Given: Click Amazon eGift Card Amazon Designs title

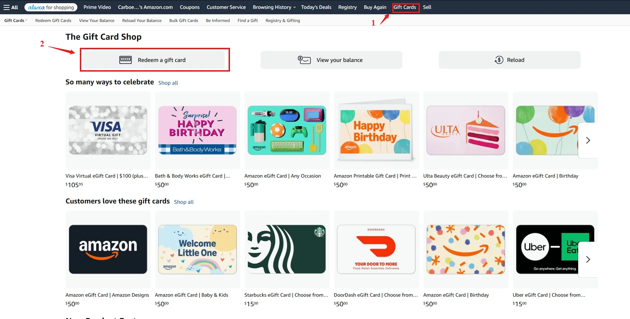Looking at the screenshot, I should [107, 295].
